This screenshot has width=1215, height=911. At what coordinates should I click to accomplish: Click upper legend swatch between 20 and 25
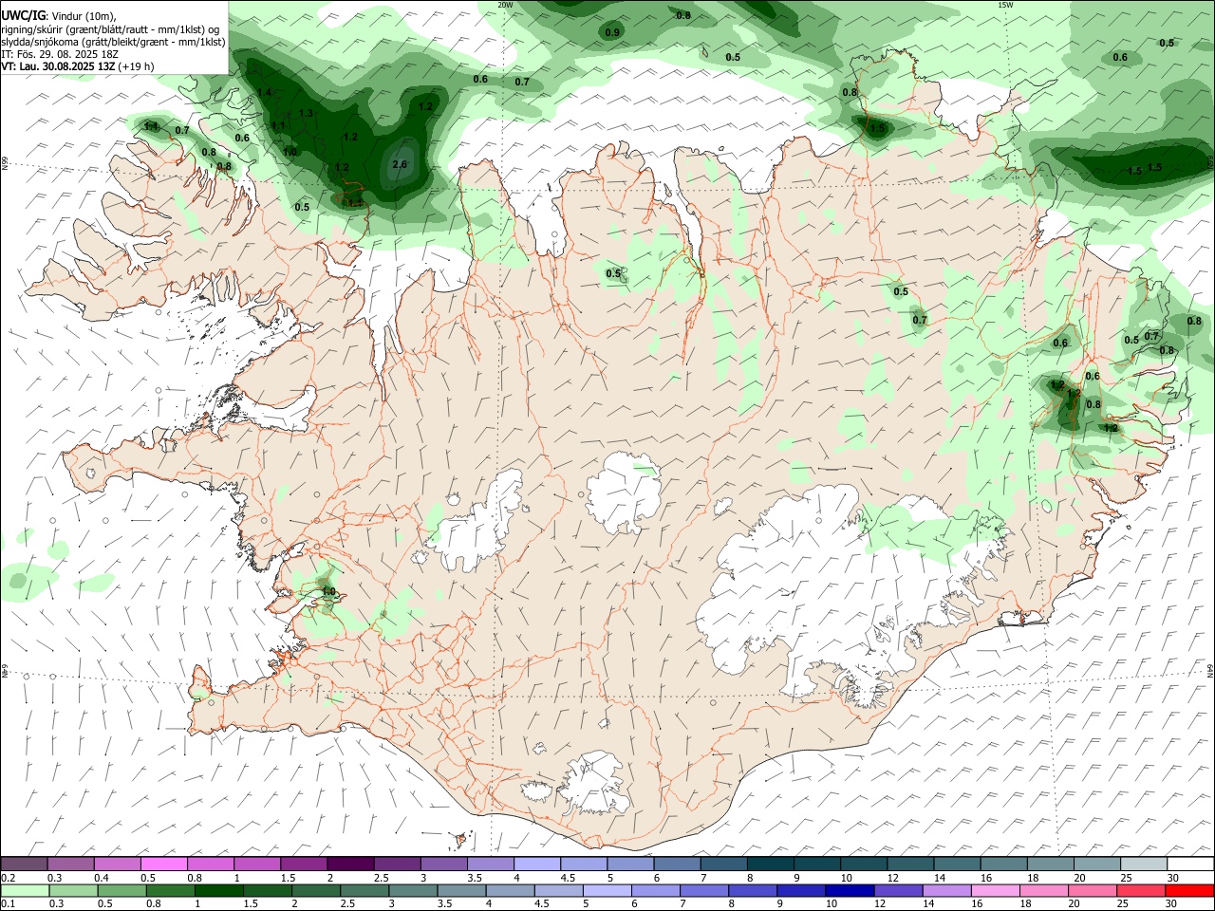(1097, 864)
